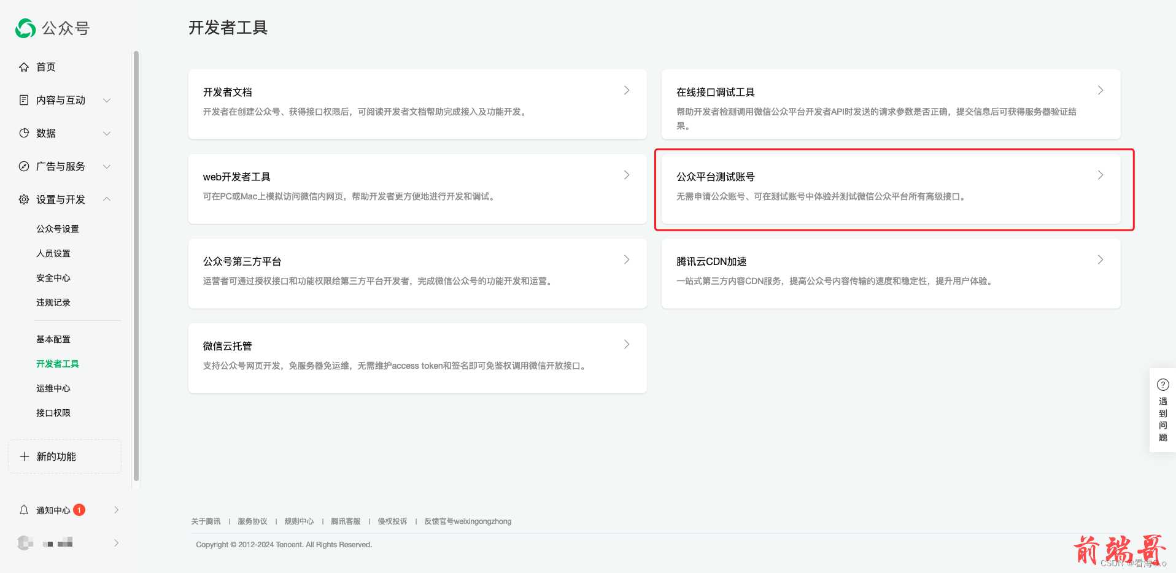The width and height of the screenshot is (1176, 573).
Task: Open the 微信云托管 card title
Action: tap(228, 346)
